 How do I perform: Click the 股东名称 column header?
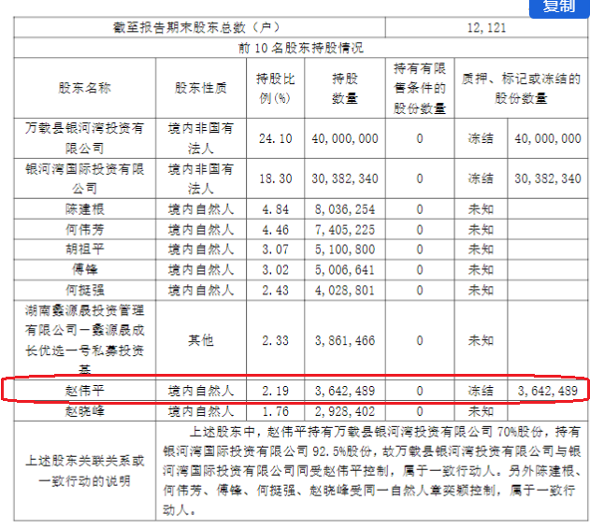tap(84, 88)
